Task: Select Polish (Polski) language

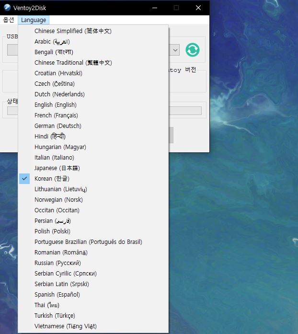Action: [93, 231]
